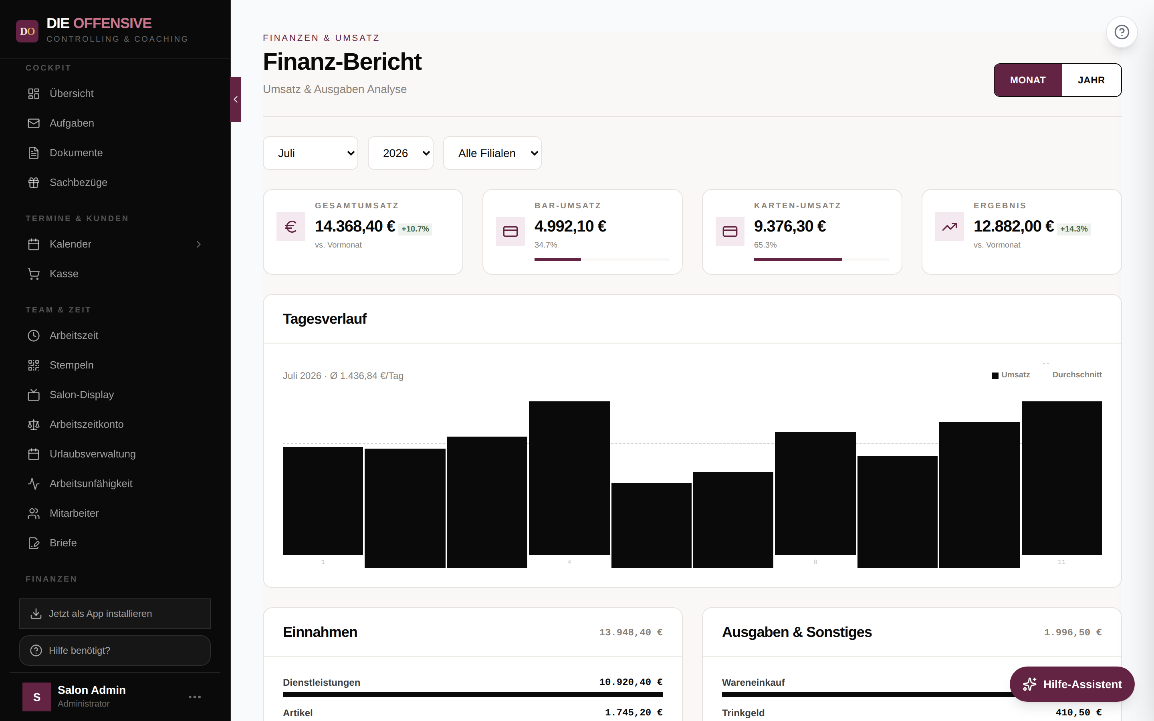Click the Mitarbeiter people icon

[x=33, y=513]
